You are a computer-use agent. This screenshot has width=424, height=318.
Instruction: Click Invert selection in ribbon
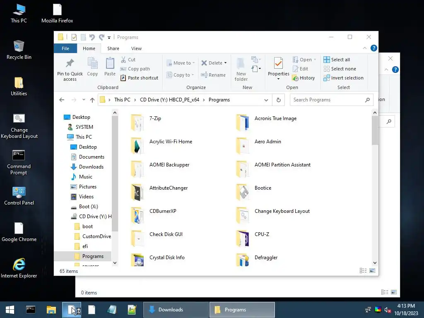click(343, 78)
